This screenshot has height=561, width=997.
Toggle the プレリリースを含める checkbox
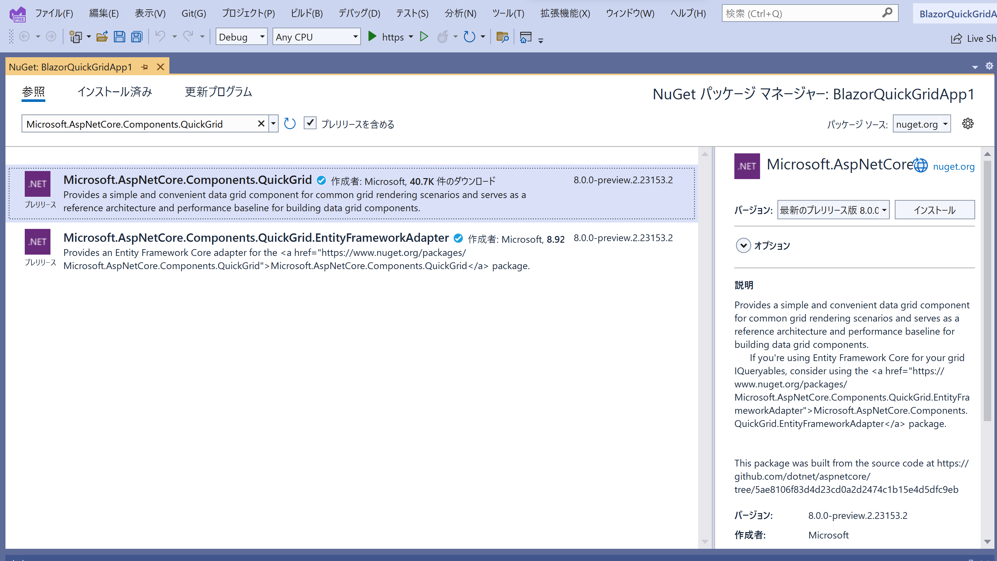tap(310, 123)
